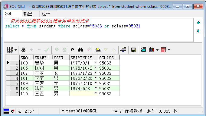The height and width of the screenshot is (116, 206).
Task: Click the cell with name 匡明
Action: pos(43,68)
